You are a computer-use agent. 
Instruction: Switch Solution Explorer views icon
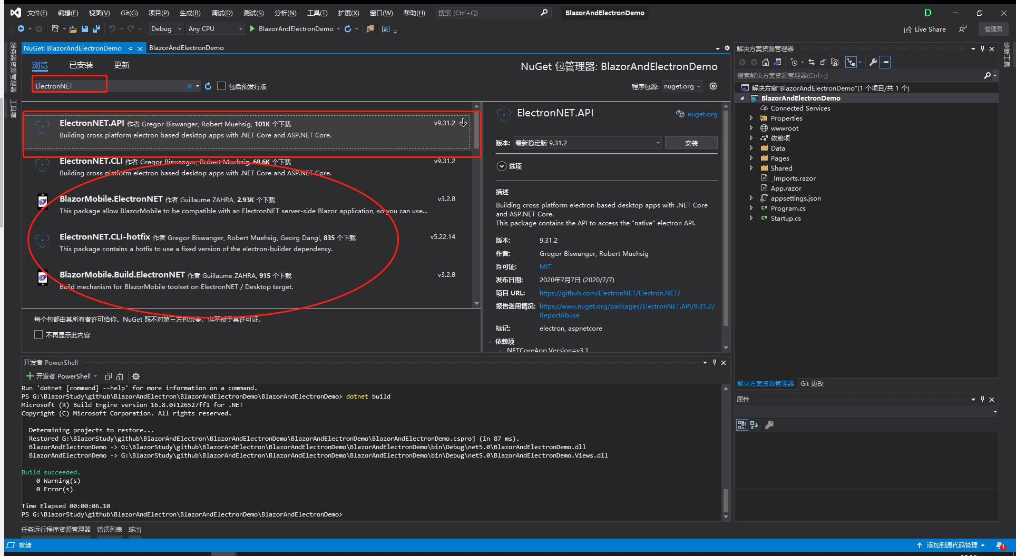click(x=777, y=62)
